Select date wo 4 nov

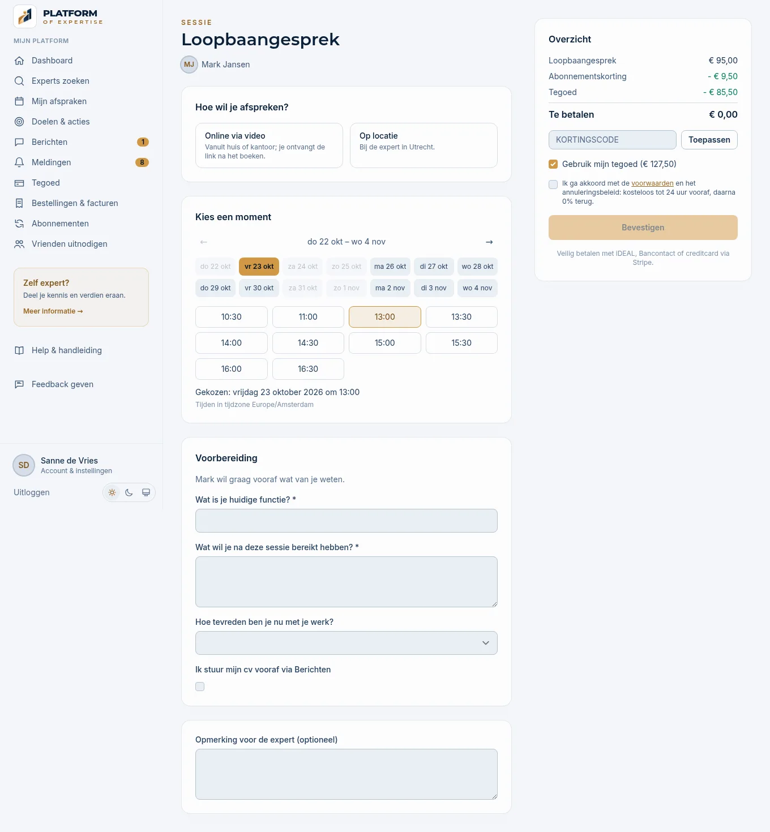point(477,288)
